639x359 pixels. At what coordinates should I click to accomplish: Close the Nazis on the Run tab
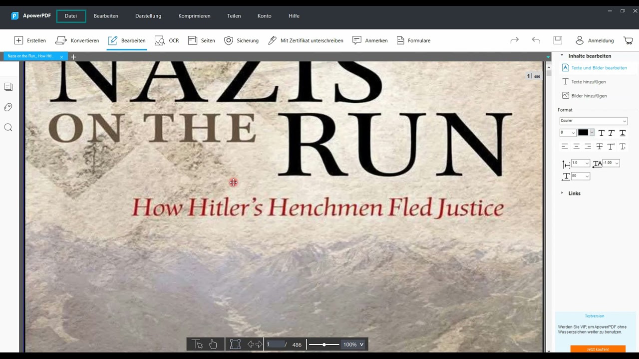tap(61, 57)
